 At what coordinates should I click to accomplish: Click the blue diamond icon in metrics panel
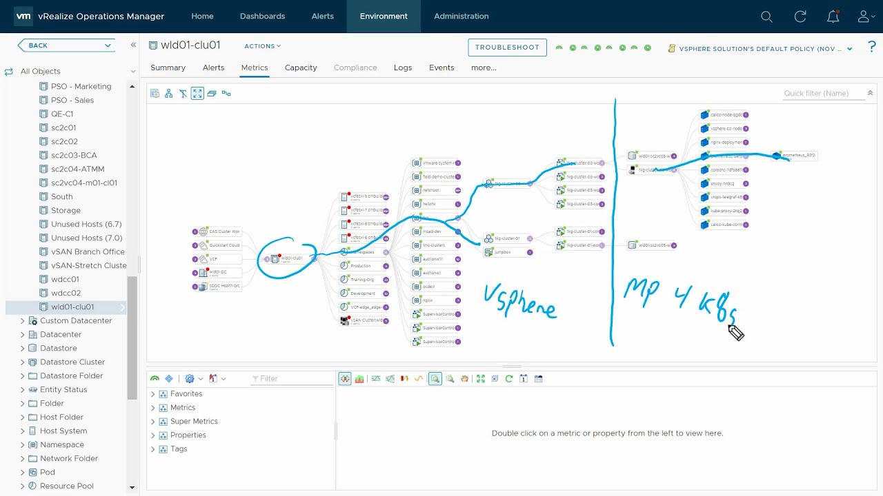pos(169,379)
